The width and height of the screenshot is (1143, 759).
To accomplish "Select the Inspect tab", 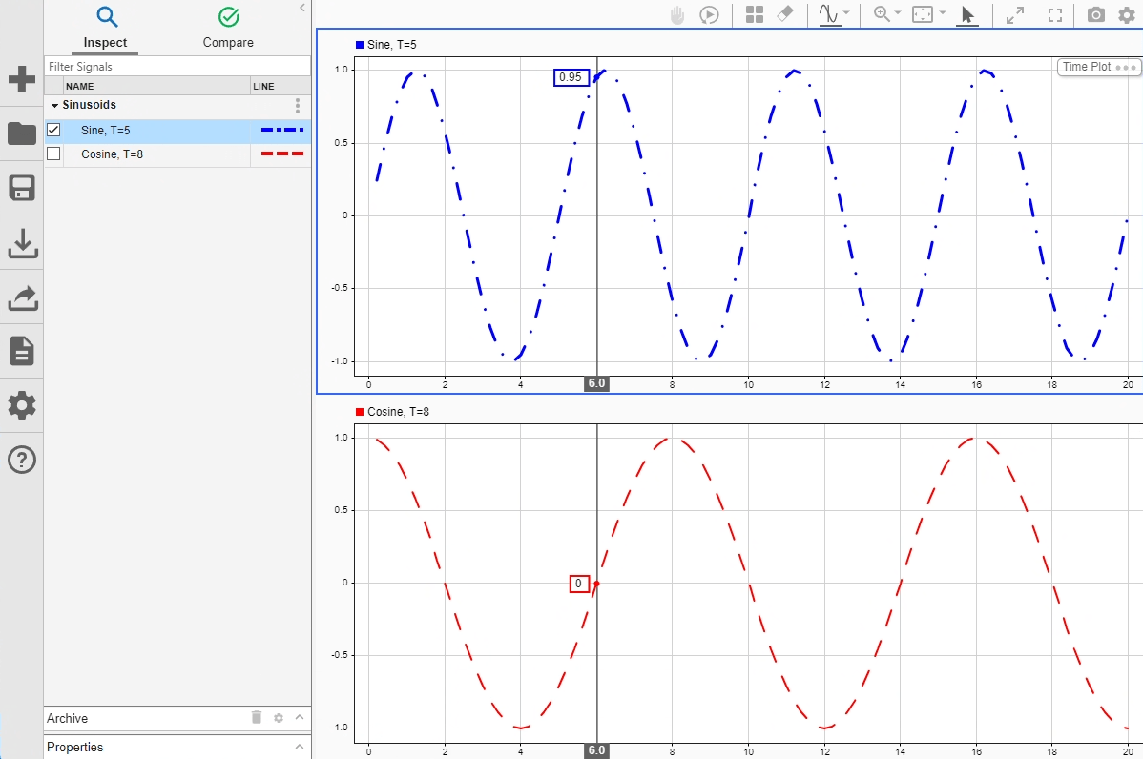I will [105, 28].
